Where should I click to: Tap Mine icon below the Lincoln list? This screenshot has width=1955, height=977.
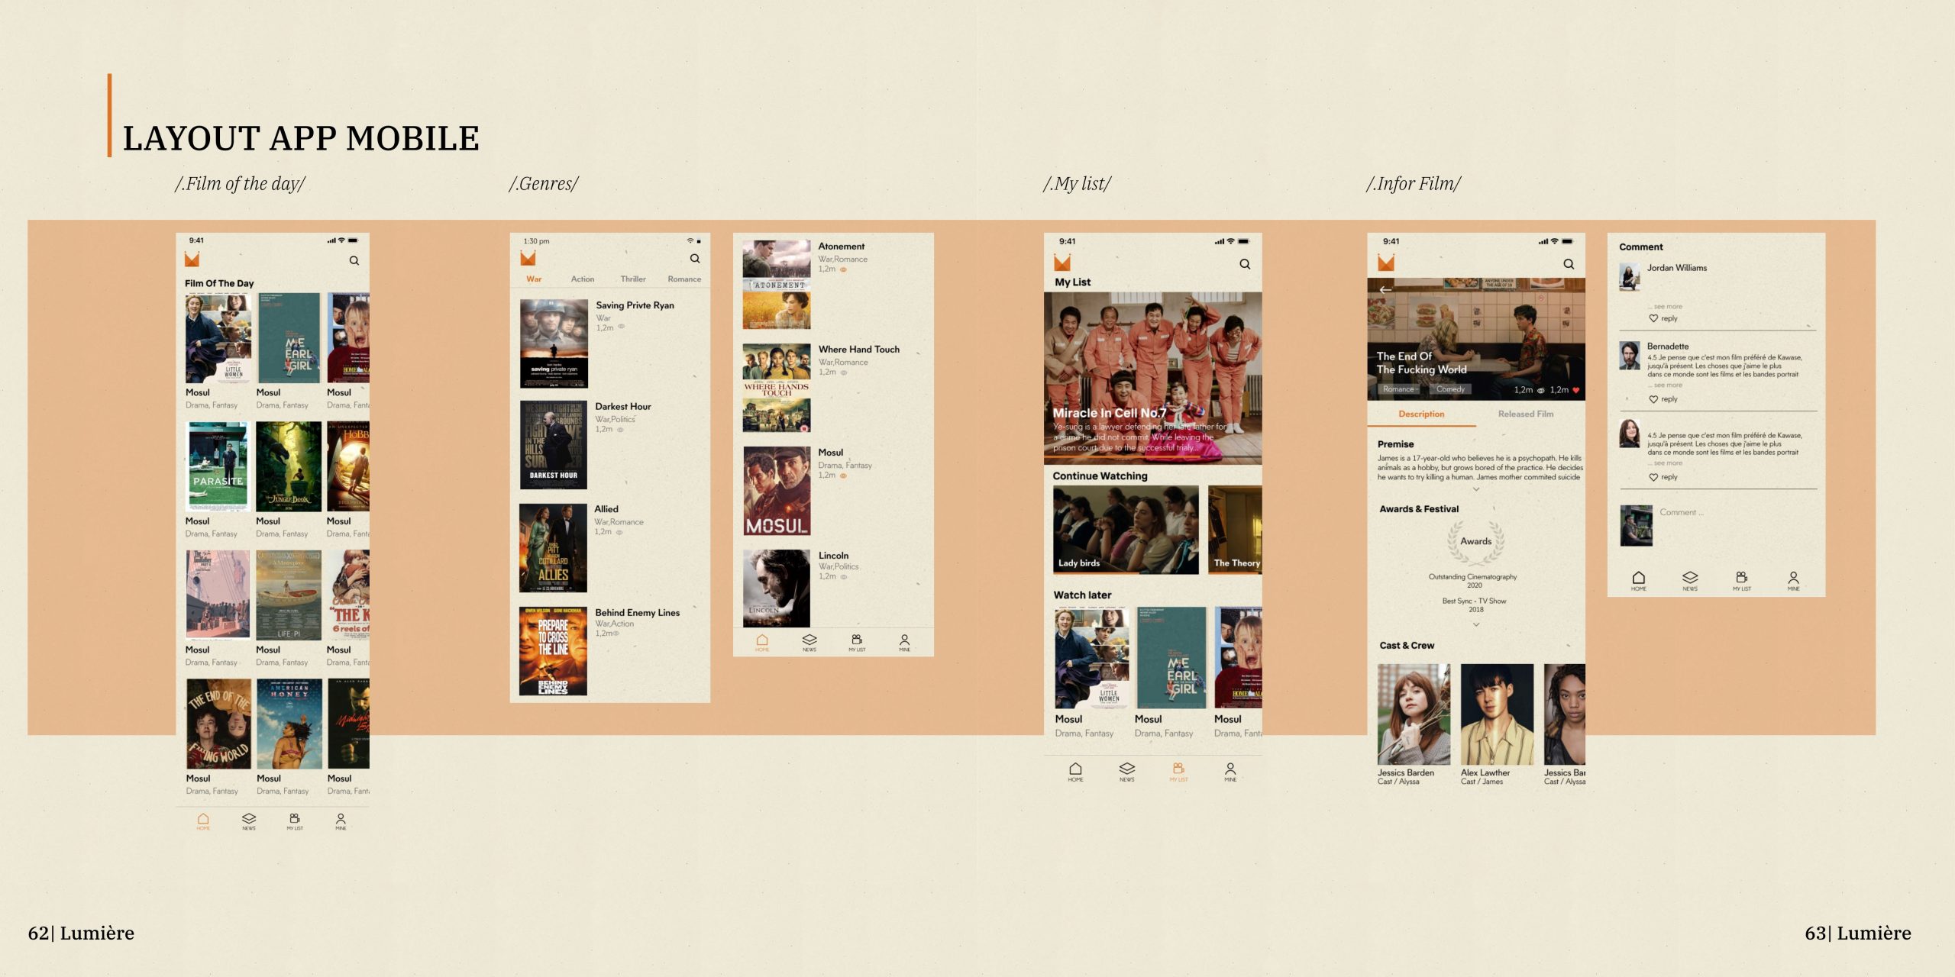pyautogui.click(x=904, y=643)
